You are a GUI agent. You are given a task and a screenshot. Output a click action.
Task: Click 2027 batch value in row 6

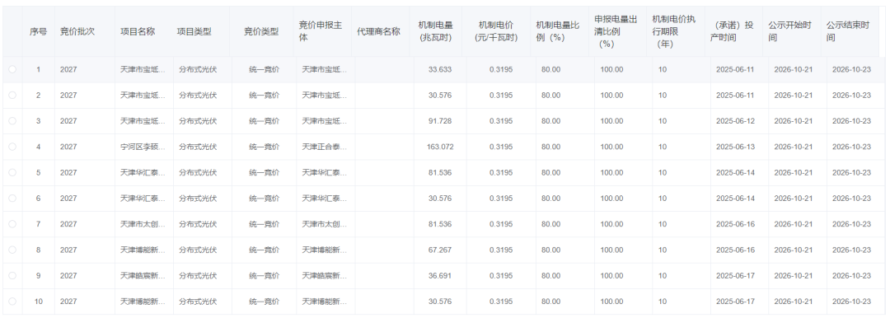68,199
